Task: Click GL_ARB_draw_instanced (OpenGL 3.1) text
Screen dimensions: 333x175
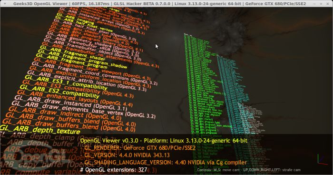Action: point(71,103)
